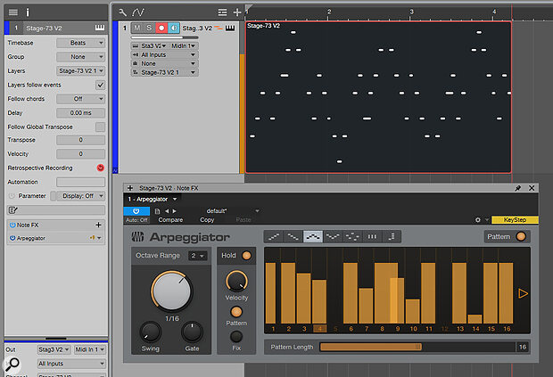Image resolution: width=553 pixels, height=377 pixels.
Task: Add a track with the plus icon
Action: click(237, 12)
